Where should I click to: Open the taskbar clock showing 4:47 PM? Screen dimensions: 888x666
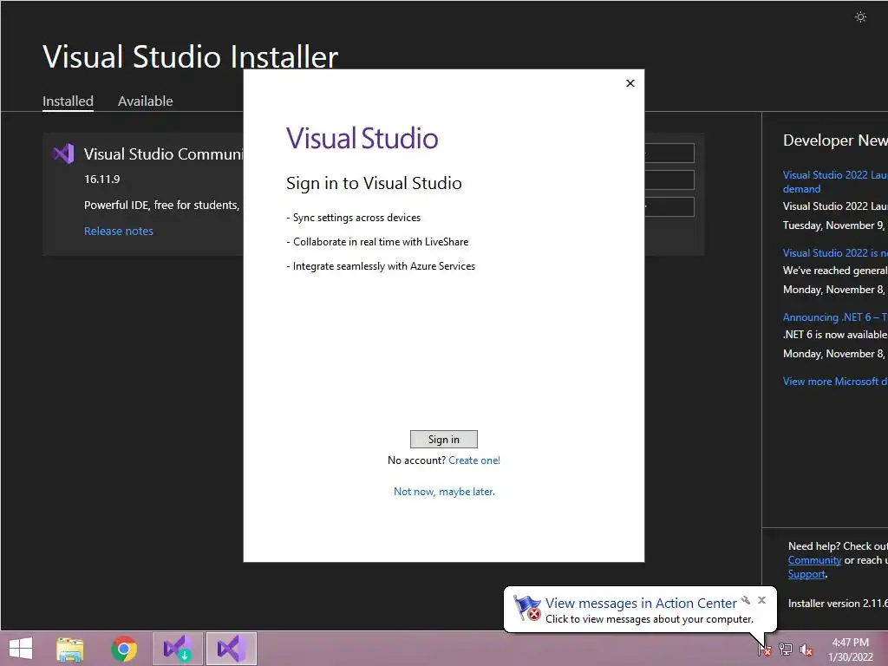[x=850, y=650]
